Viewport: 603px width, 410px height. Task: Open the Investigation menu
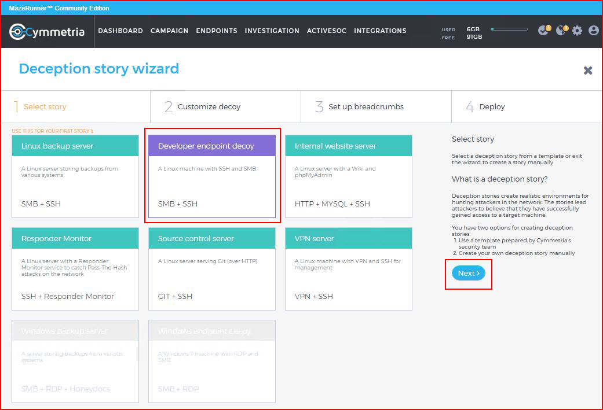(272, 31)
